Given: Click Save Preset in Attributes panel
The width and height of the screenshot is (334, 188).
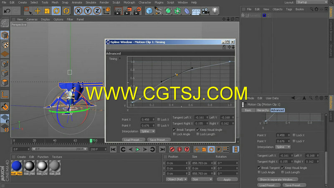Looking at the screenshot, I should [295, 185].
